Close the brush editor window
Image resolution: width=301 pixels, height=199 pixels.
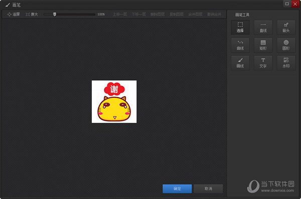coord(295,4)
